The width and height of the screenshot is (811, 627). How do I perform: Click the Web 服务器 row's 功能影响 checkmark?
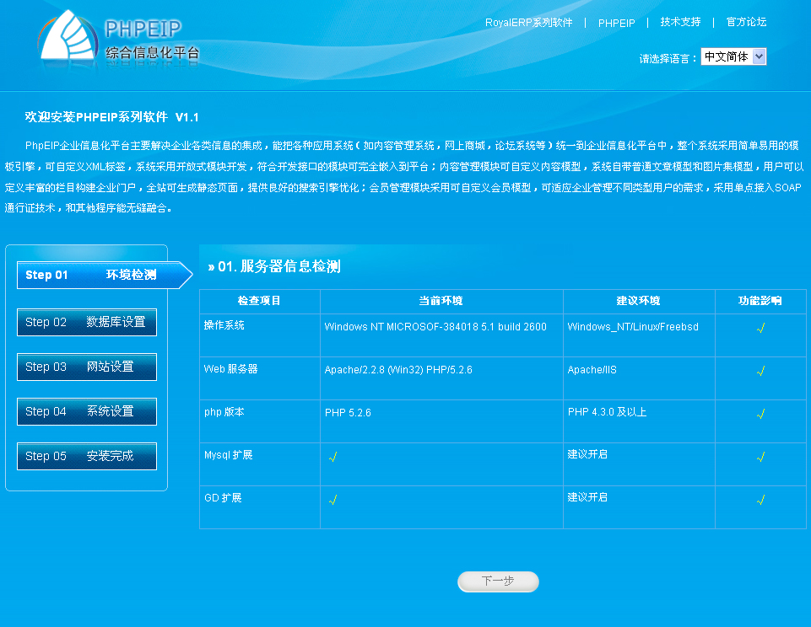(761, 371)
